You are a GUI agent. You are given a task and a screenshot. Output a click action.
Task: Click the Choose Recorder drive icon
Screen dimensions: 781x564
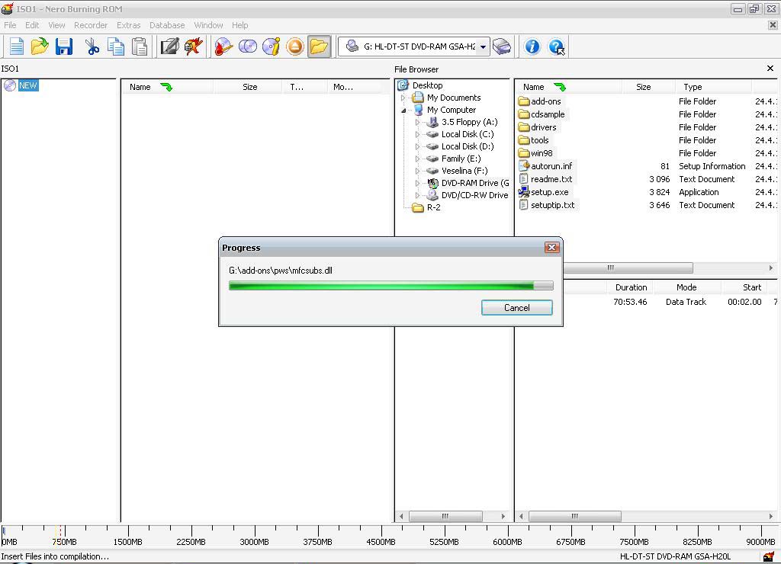click(x=502, y=46)
